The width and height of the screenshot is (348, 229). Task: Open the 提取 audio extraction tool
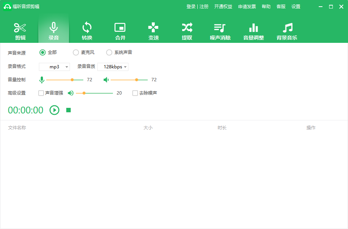[187, 30]
